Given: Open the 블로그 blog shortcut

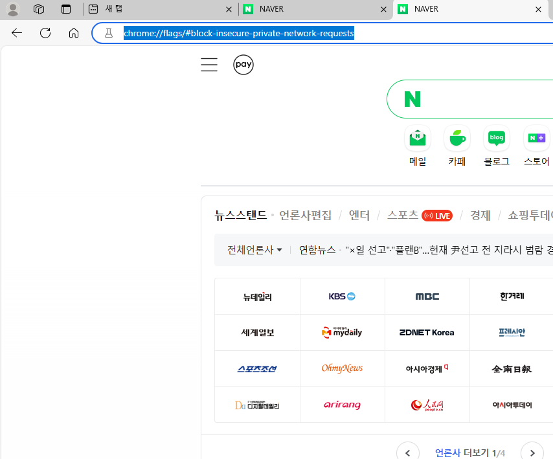Looking at the screenshot, I should click(497, 145).
